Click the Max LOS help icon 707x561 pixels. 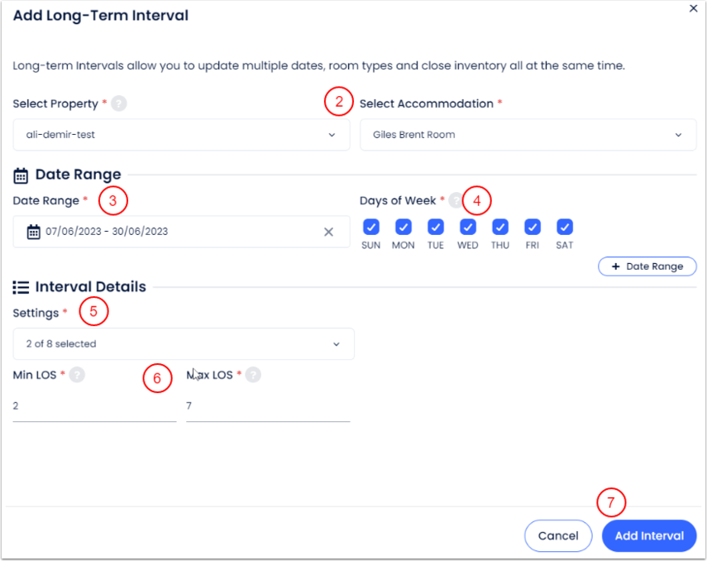pos(253,375)
